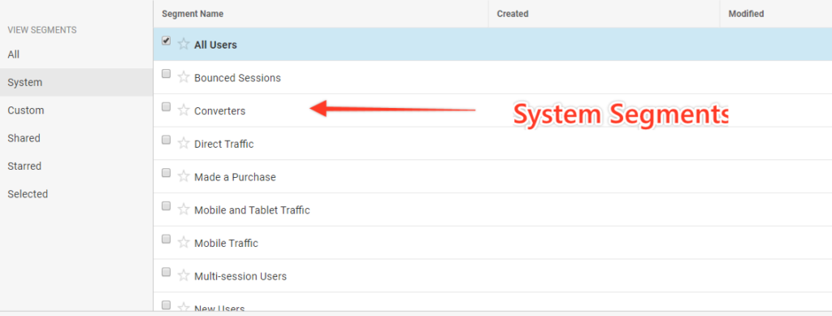Star the Made a Purchase segment
832x316 pixels.
[x=184, y=176]
